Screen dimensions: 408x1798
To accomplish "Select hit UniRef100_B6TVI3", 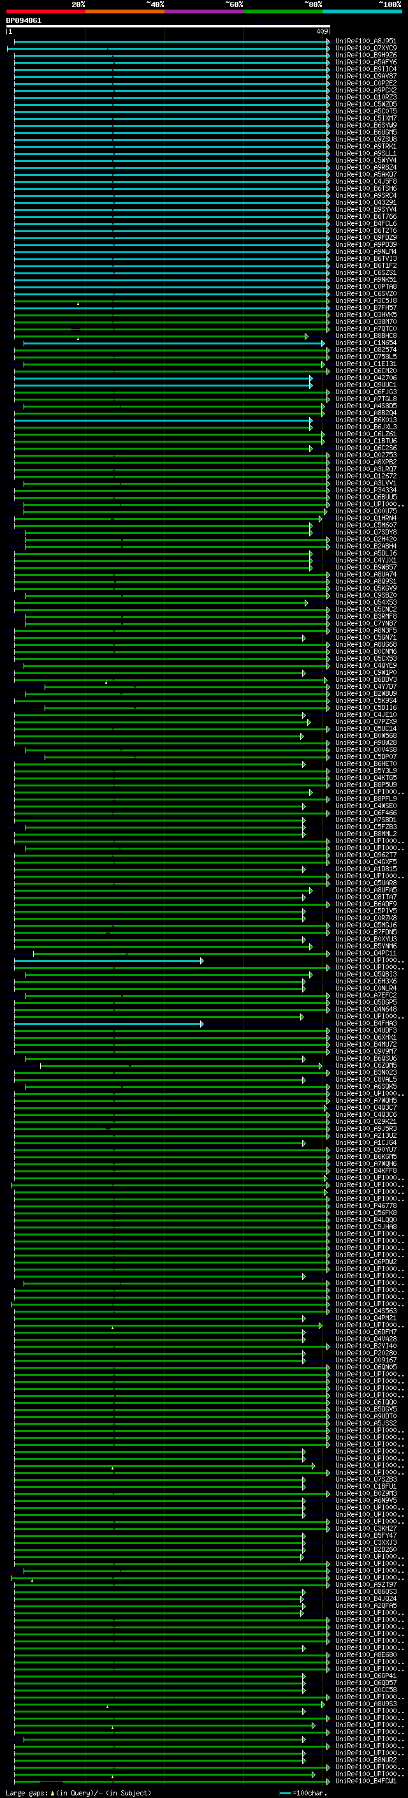I will 366,259.
